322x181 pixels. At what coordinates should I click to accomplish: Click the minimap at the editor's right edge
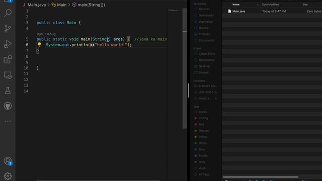[174, 10]
